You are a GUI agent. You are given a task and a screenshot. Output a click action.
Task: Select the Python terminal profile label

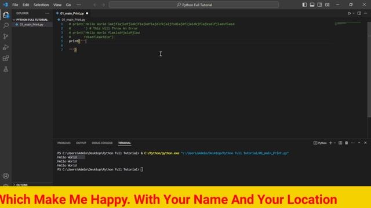click(320, 143)
